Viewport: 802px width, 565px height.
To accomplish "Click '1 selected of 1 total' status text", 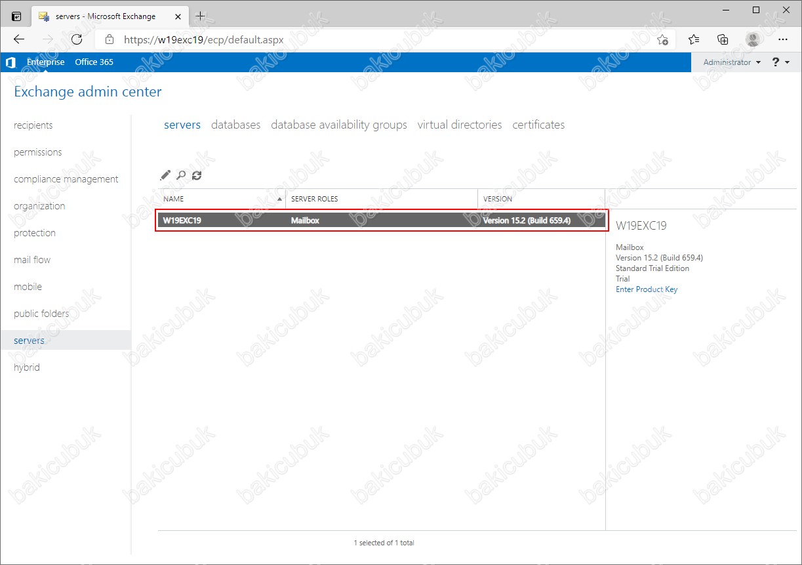I will click(384, 543).
